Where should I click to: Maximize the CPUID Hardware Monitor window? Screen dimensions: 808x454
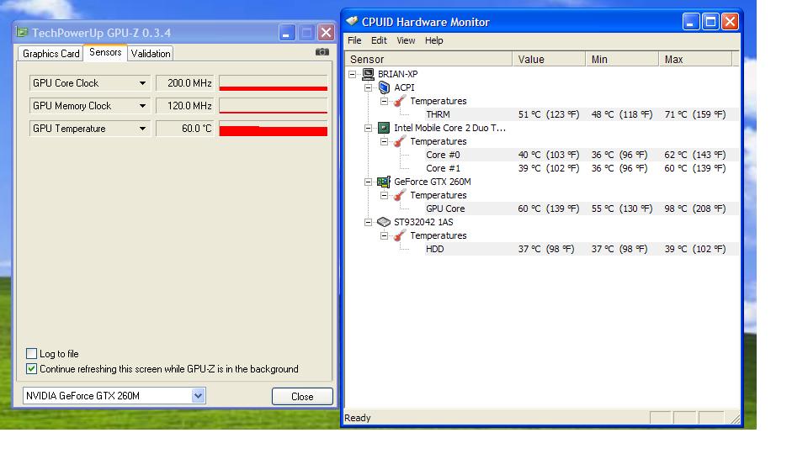click(x=710, y=21)
